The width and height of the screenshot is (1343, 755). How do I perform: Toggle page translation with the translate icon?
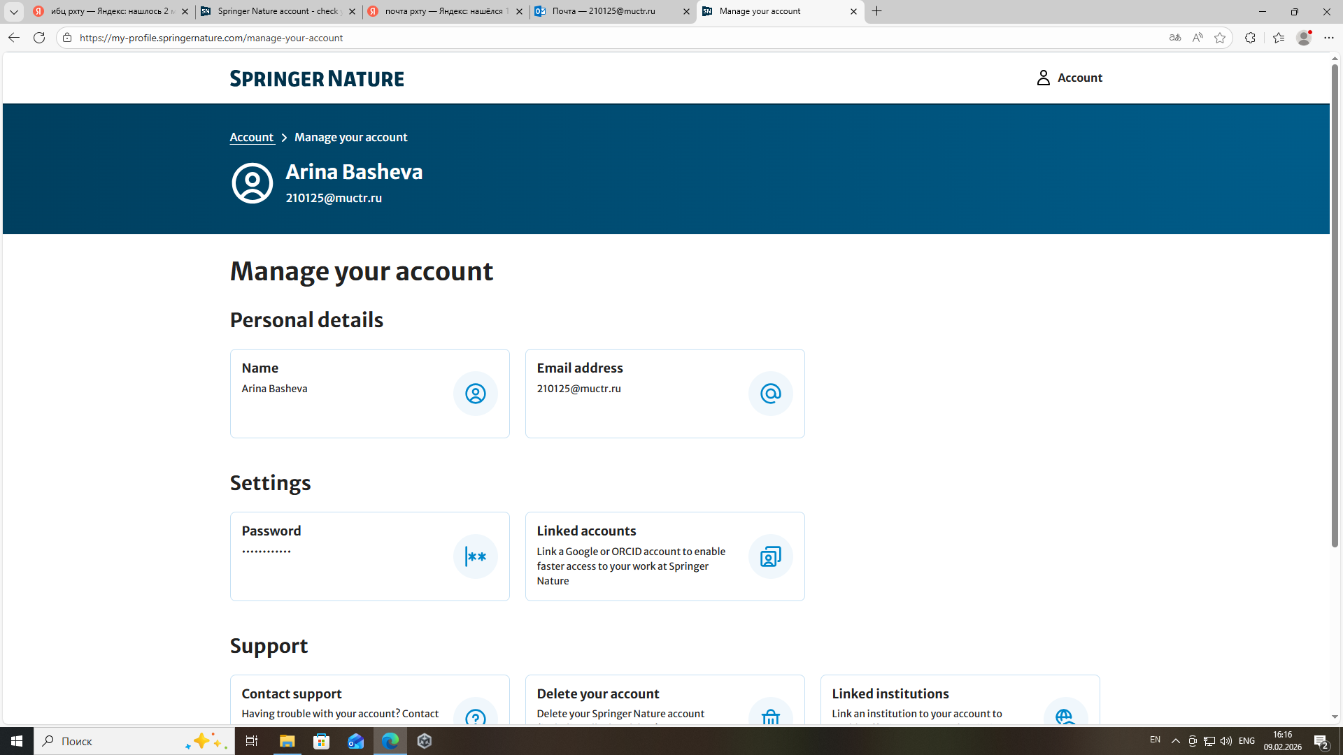click(x=1175, y=38)
